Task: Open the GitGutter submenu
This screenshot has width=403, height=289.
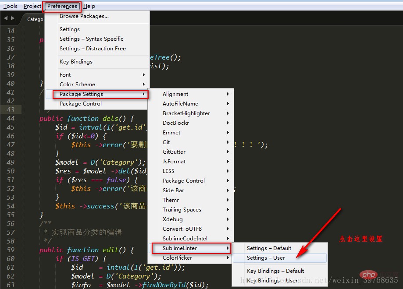Action: coord(191,152)
